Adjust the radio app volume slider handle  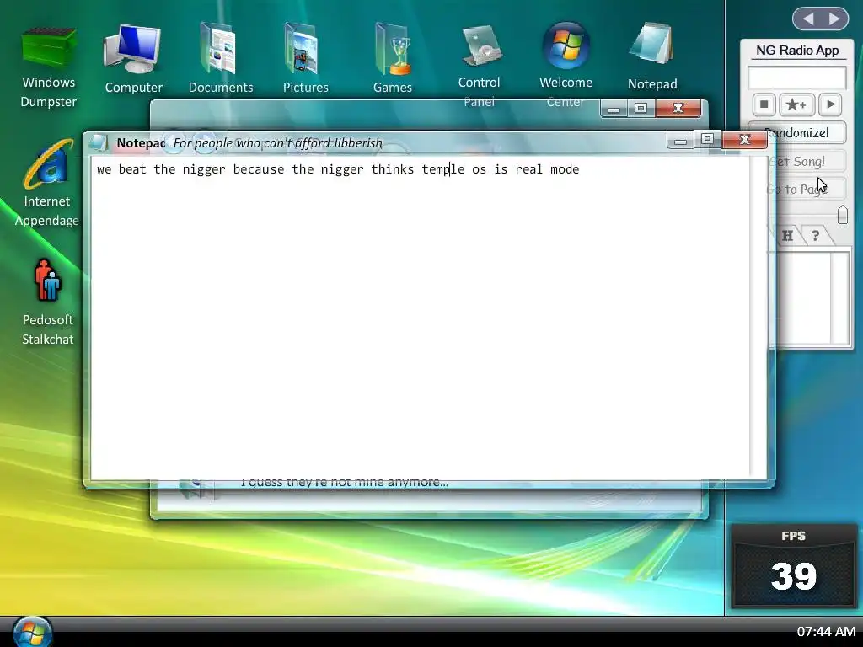(x=842, y=215)
